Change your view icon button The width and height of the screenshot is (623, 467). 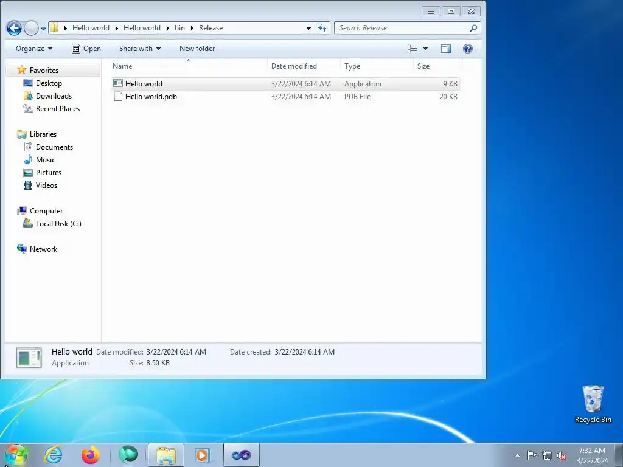tap(412, 49)
